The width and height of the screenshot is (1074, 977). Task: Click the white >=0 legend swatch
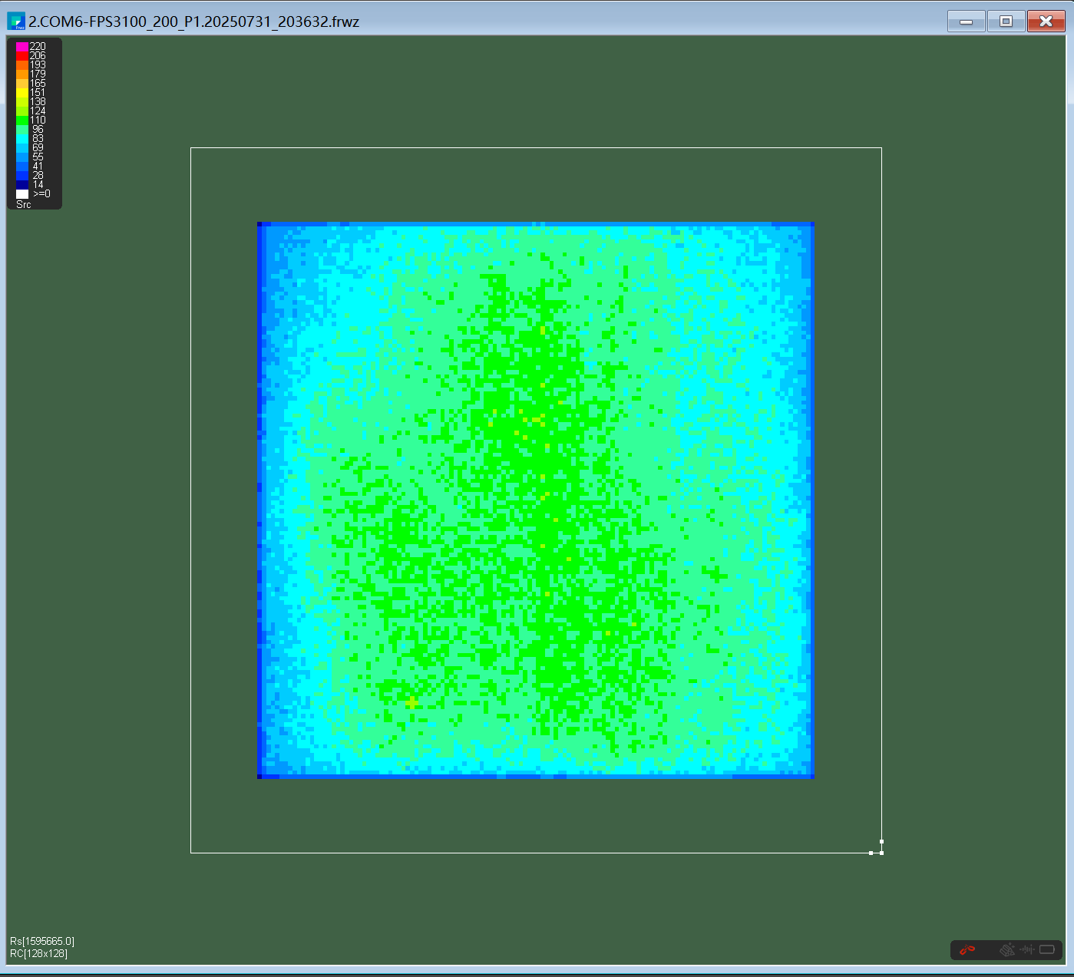(x=22, y=194)
